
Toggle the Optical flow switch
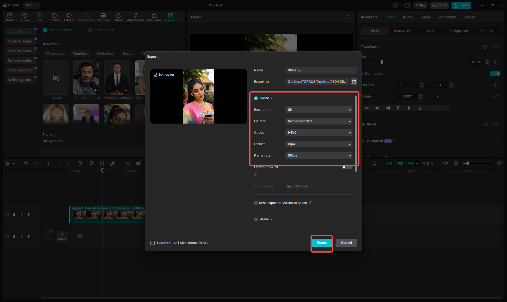346,167
